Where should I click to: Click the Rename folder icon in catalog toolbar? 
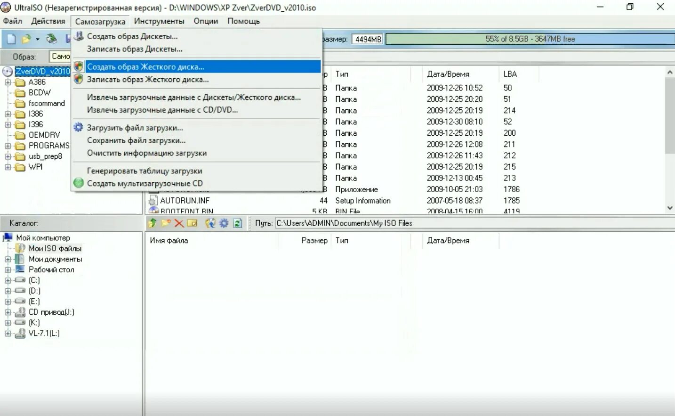click(x=192, y=223)
